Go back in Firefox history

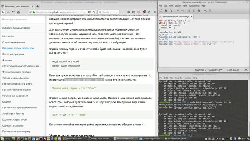pos(3,12)
